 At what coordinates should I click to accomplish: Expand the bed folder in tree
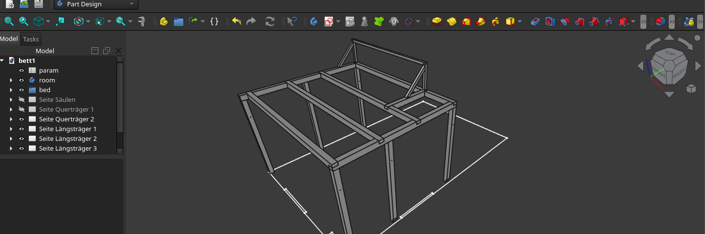click(x=11, y=90)
